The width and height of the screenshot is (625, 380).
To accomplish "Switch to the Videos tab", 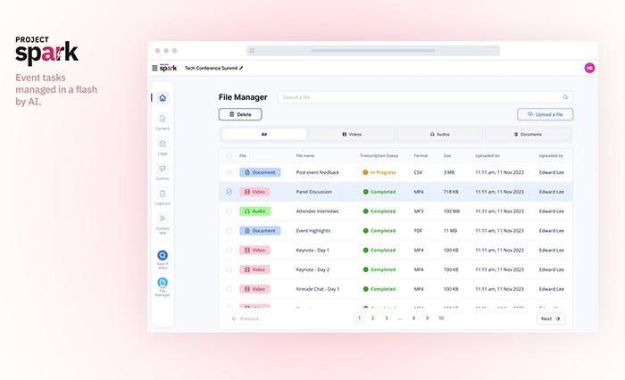I will (352, 134).
